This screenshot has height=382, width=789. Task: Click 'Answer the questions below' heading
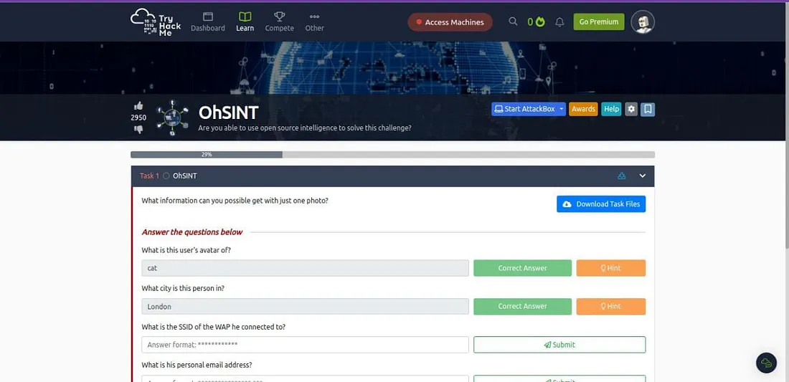(x=192, y=232)
